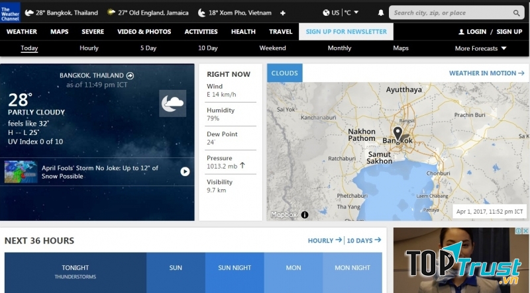Select the SUN forecast block

point(176,272)
